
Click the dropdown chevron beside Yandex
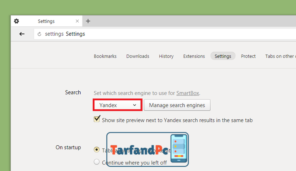click(x=134, y=105)
